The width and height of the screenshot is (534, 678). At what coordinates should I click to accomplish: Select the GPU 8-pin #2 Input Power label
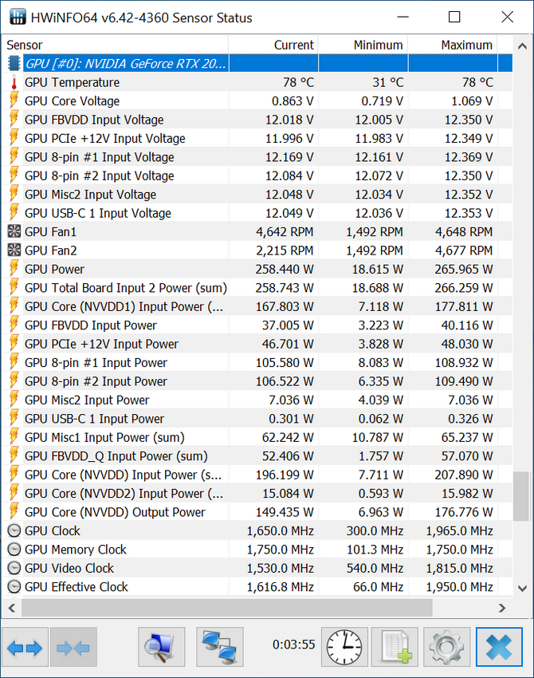(x=96, y=381)
